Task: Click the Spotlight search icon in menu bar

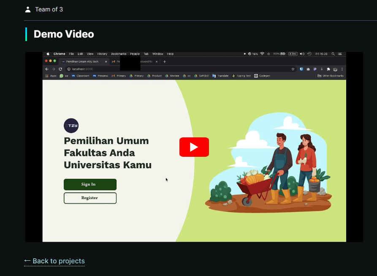Action: tap(333, 54)
